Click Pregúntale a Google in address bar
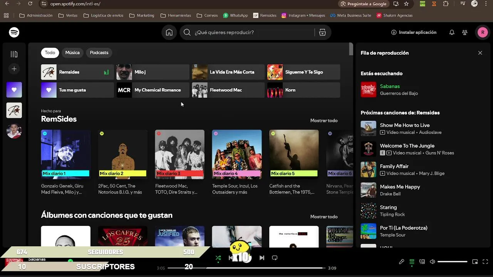The width and height of the screenshot is (493, 277). pos(364,4)
